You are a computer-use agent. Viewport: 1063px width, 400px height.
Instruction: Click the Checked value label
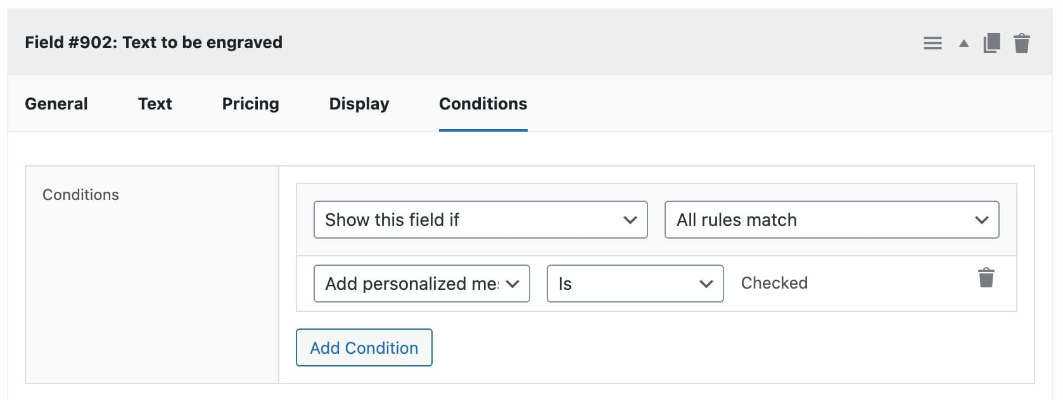773,283
